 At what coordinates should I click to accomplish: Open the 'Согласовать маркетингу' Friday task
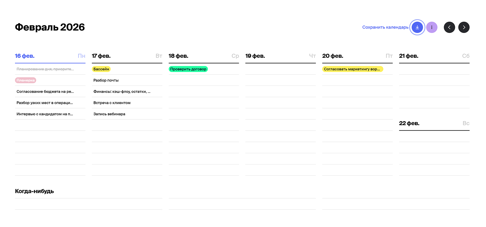click(x=352, y=69)
